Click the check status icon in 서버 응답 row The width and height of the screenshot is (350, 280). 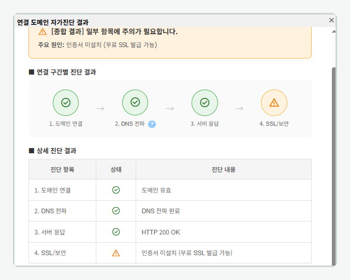(116, 232)
